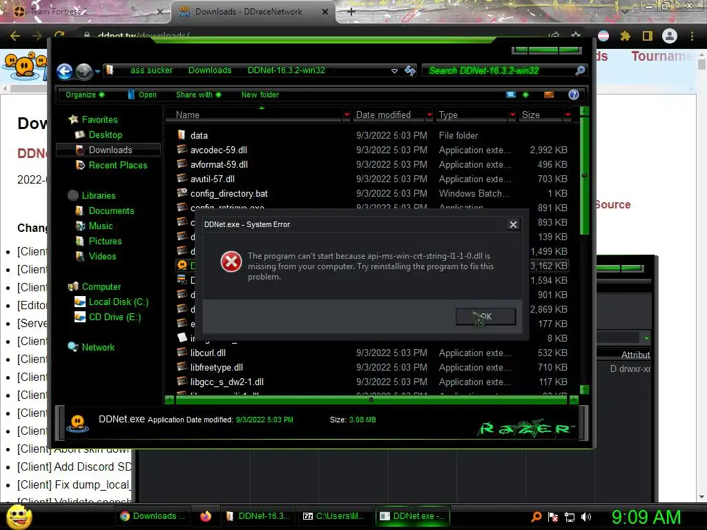Click the vertical scrollbar down arrow
707x530 pixels.
point(584,389)
